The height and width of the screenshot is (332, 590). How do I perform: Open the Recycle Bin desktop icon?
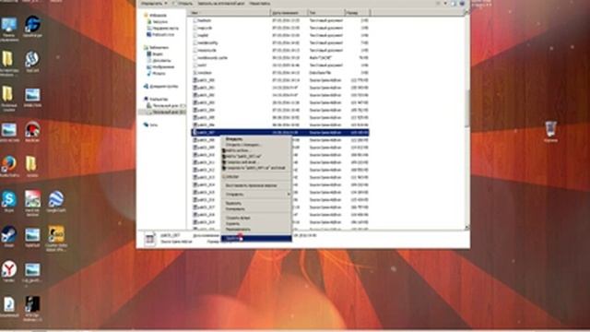pos(550,129)
